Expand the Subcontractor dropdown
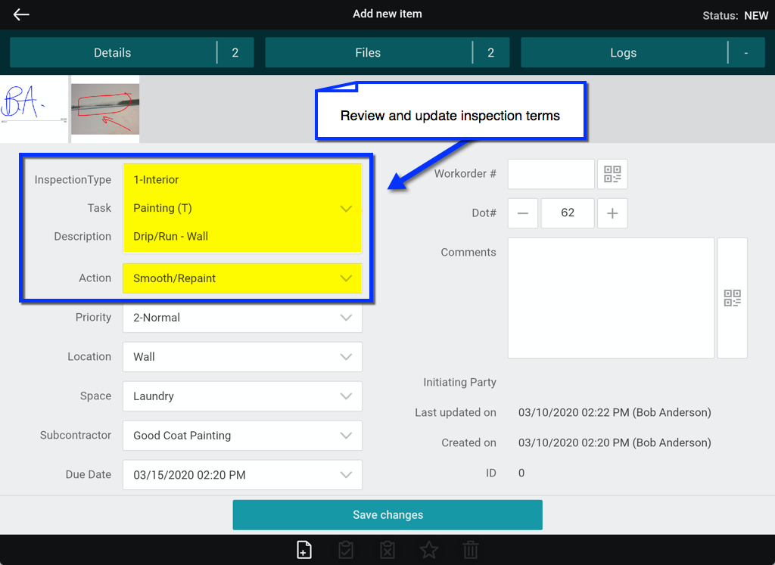Screen dimensions: 775x565 click(242, 436)
